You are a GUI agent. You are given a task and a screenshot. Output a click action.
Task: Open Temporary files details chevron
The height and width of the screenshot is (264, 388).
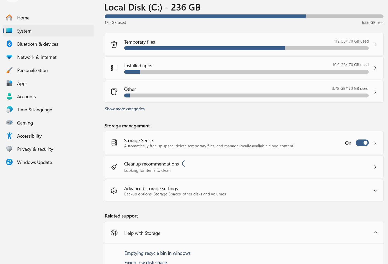point(375,44)
